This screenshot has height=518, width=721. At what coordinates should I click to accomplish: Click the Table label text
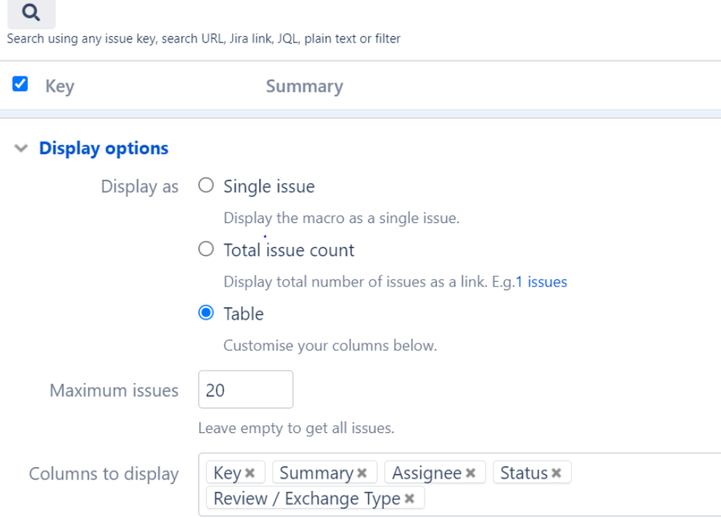coord(244,313)
